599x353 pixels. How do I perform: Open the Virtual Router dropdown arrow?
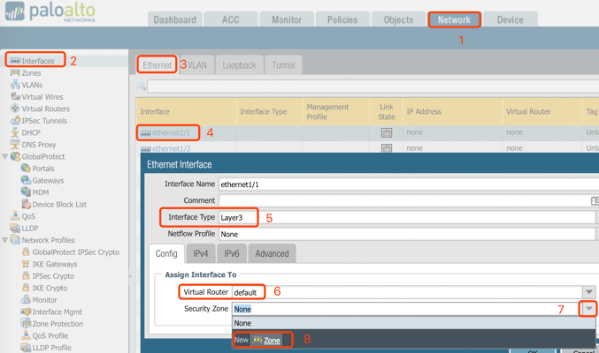(588, 292)
